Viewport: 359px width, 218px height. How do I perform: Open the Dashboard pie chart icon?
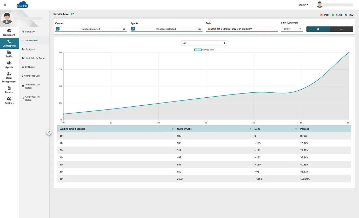point(9,31)
